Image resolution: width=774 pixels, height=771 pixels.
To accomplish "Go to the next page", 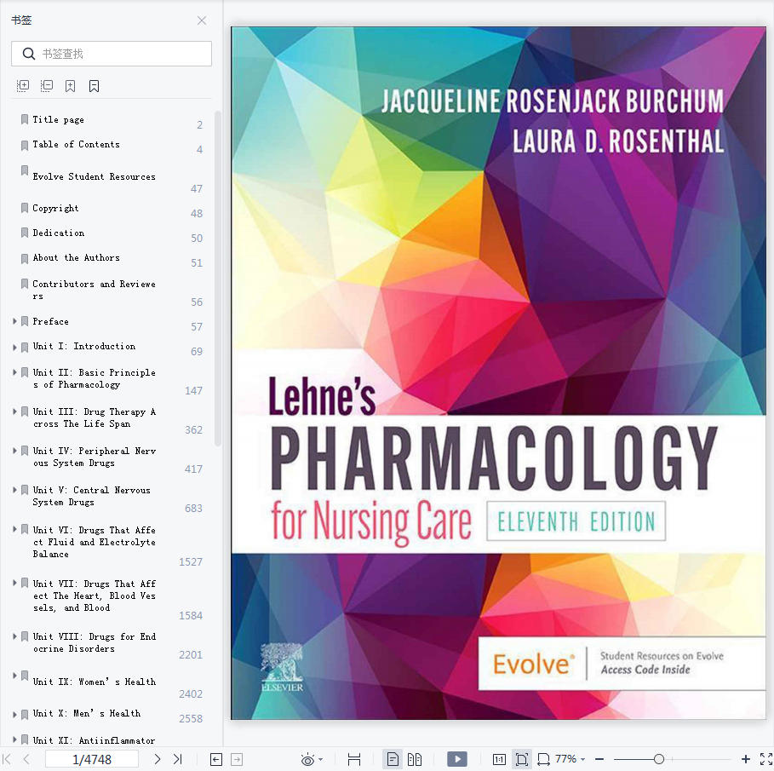I will (x=157, y=759).
